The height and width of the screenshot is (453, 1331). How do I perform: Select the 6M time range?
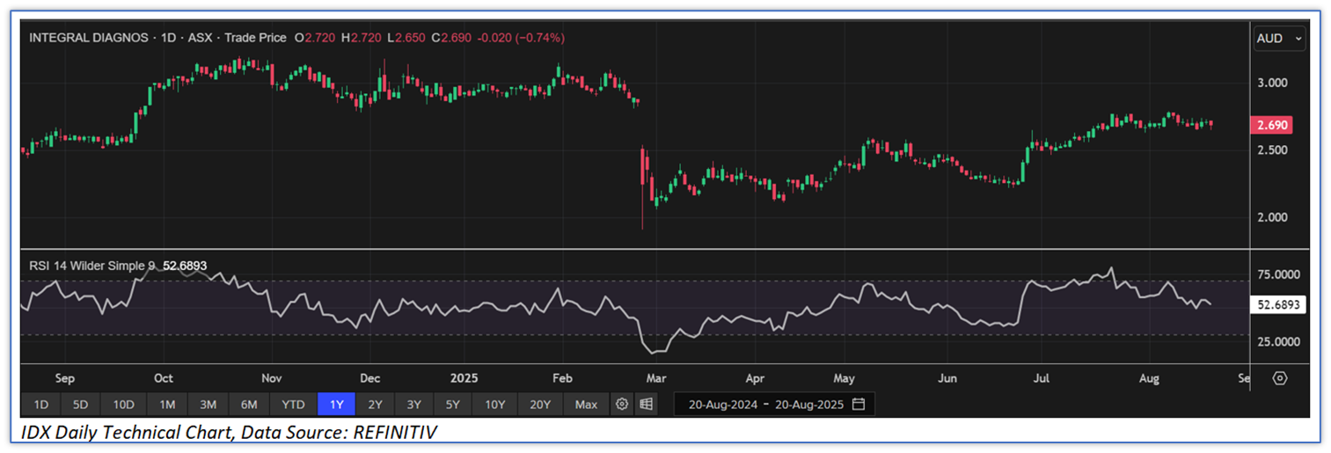click(x=249, y=405)
